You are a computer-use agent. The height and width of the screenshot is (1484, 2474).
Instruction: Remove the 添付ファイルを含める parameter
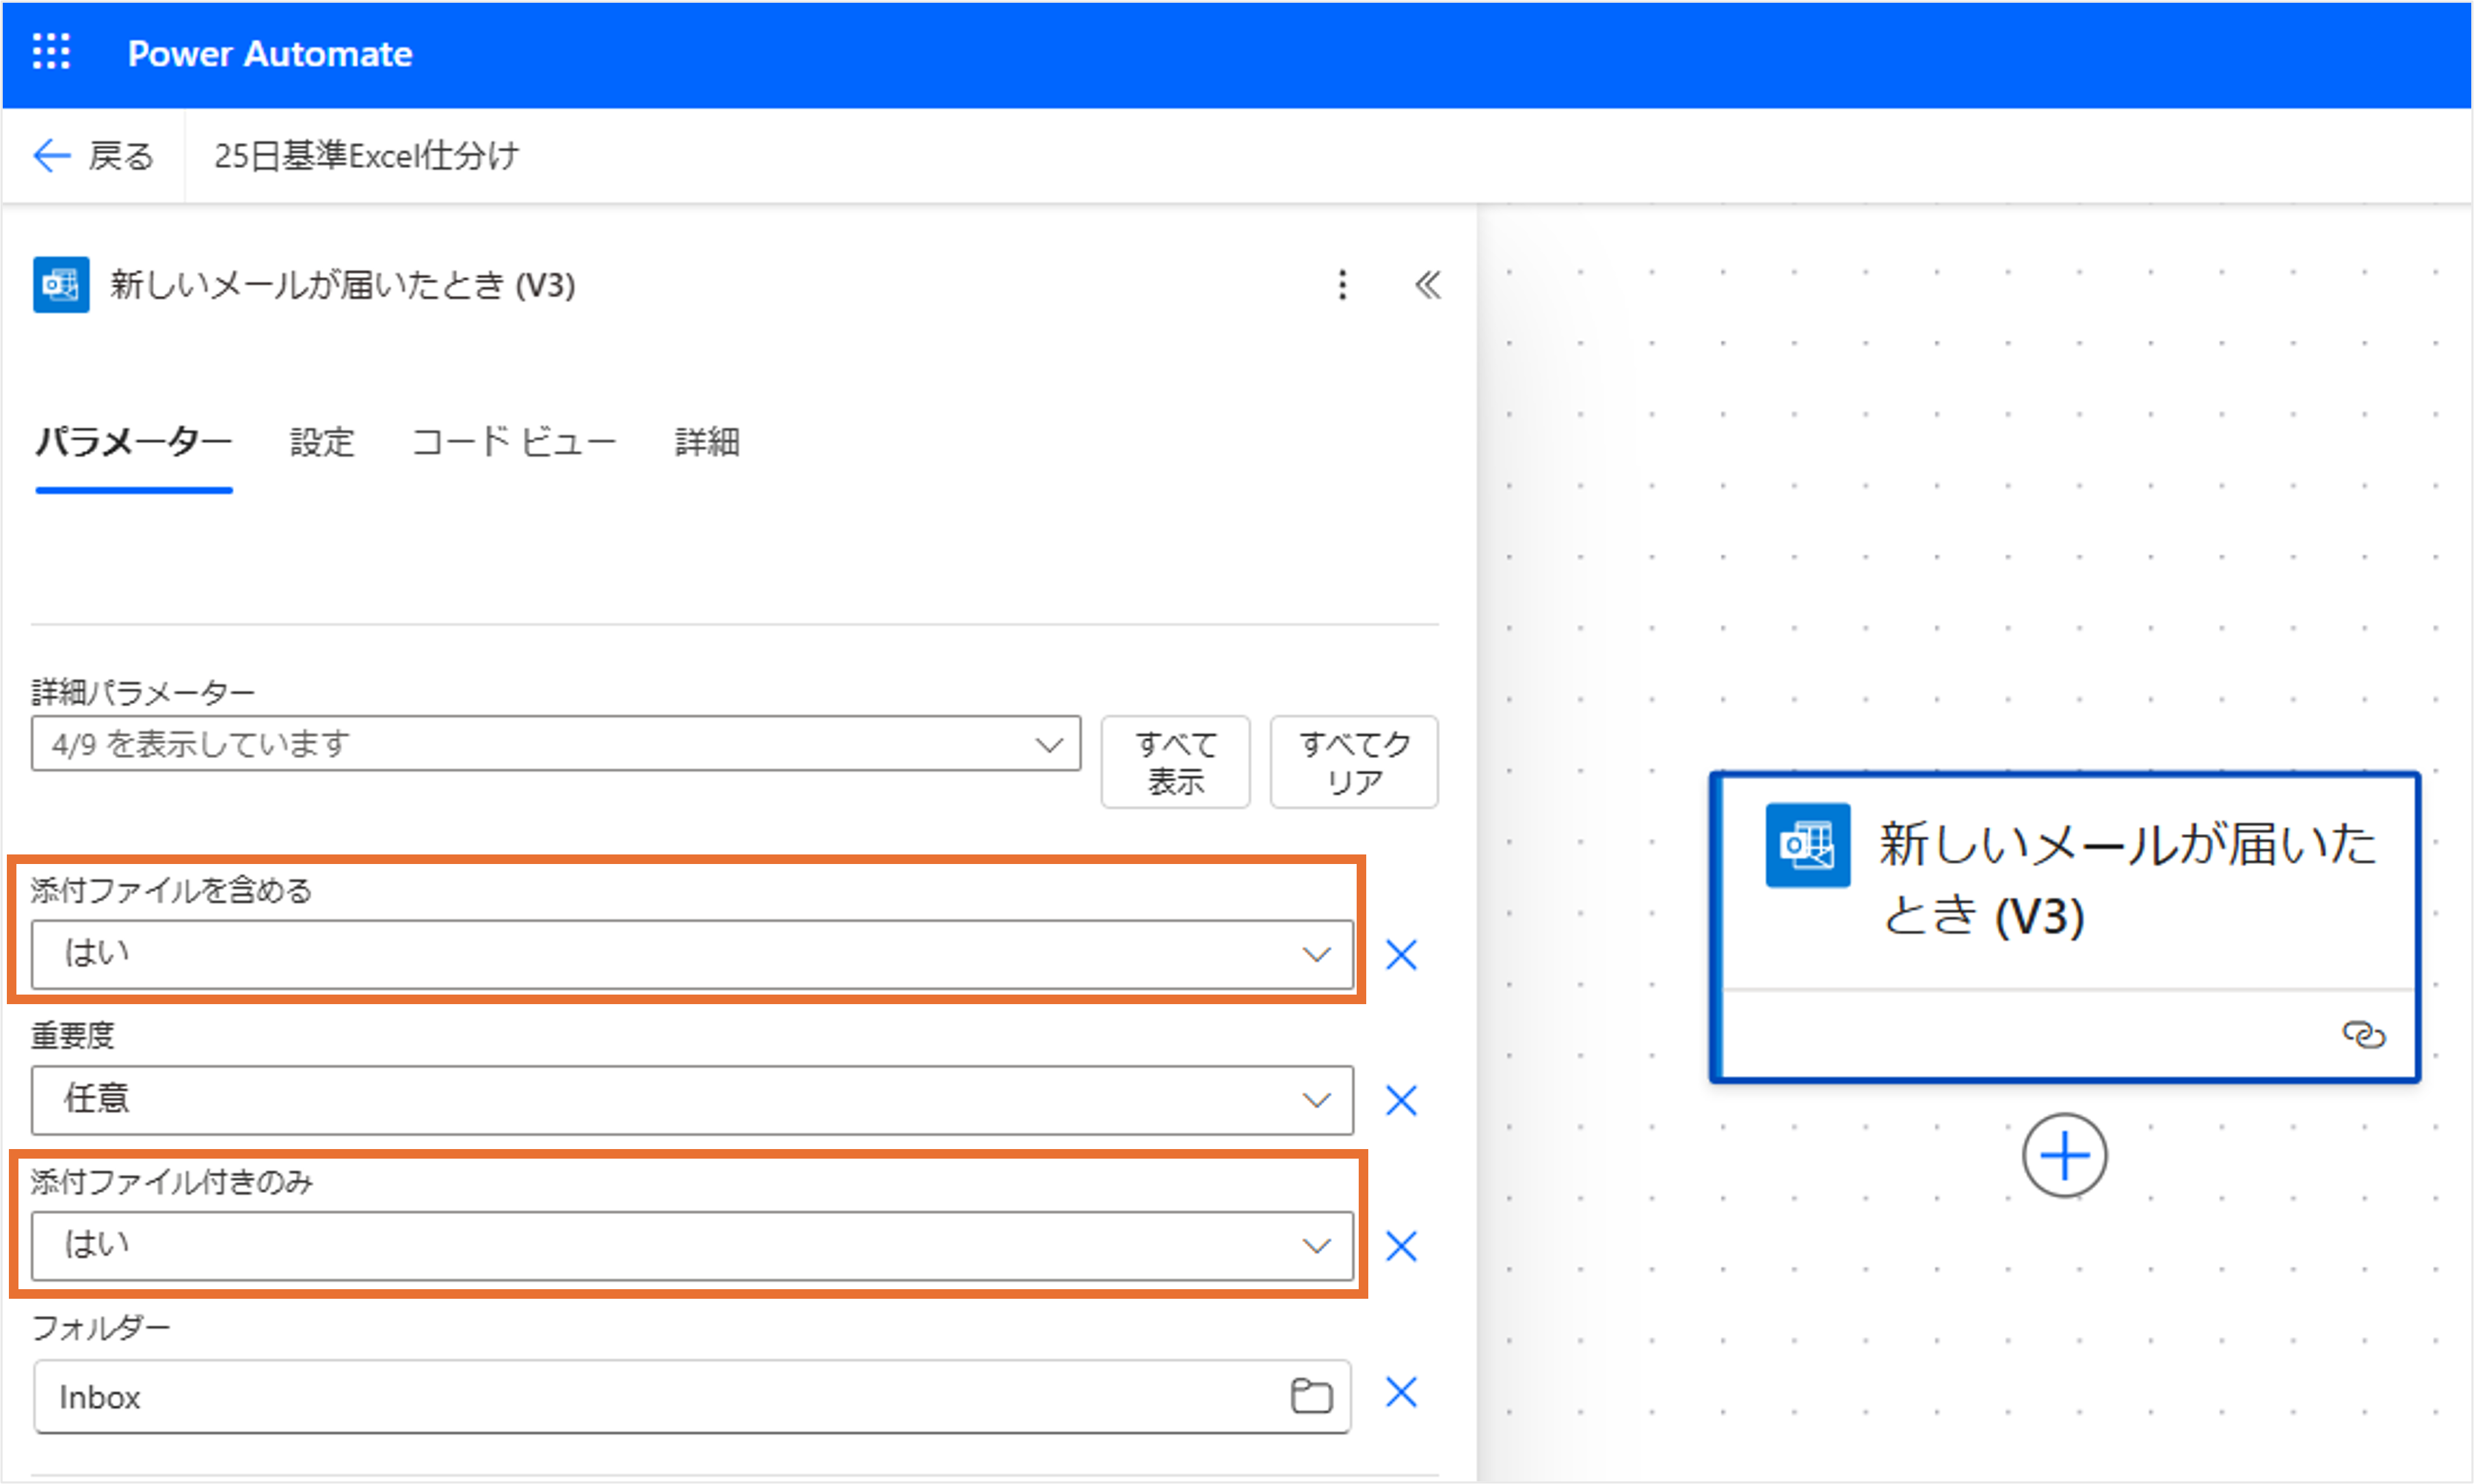pyautogui.click(x=1400, y=955)
